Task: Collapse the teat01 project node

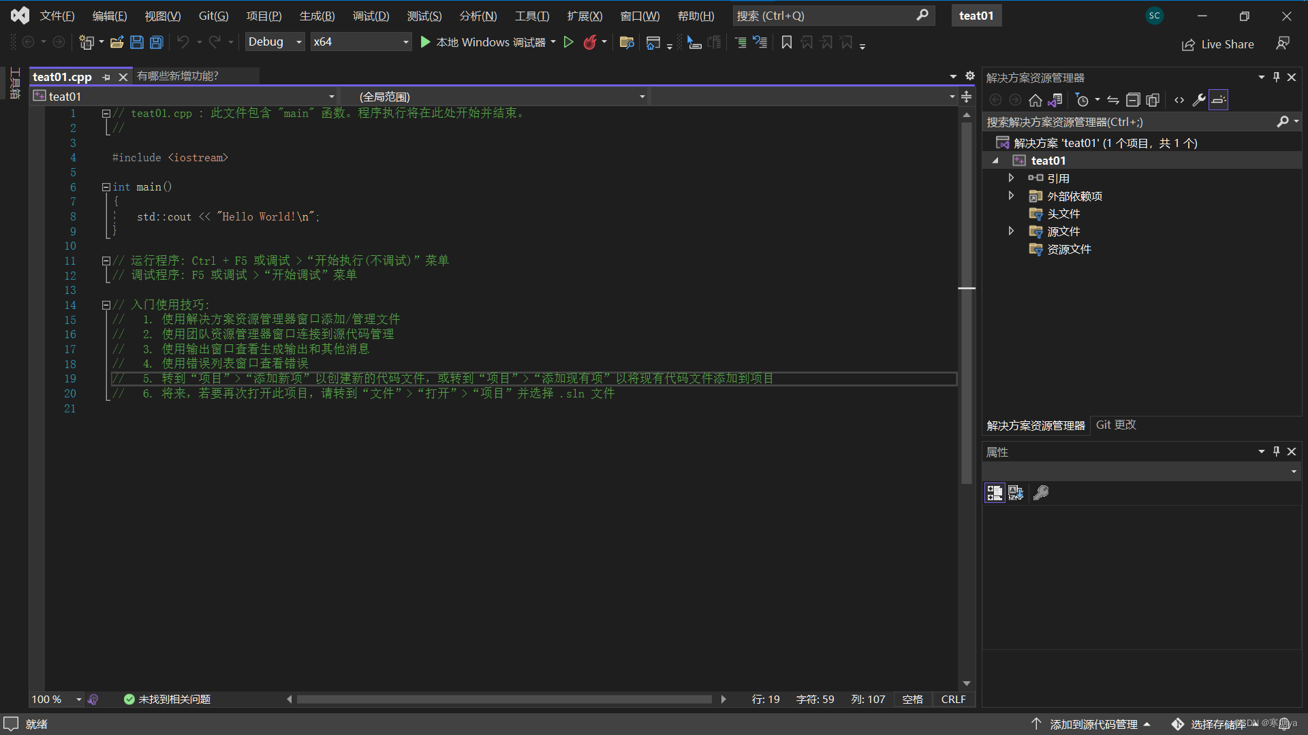Action: tap(995, 161)
